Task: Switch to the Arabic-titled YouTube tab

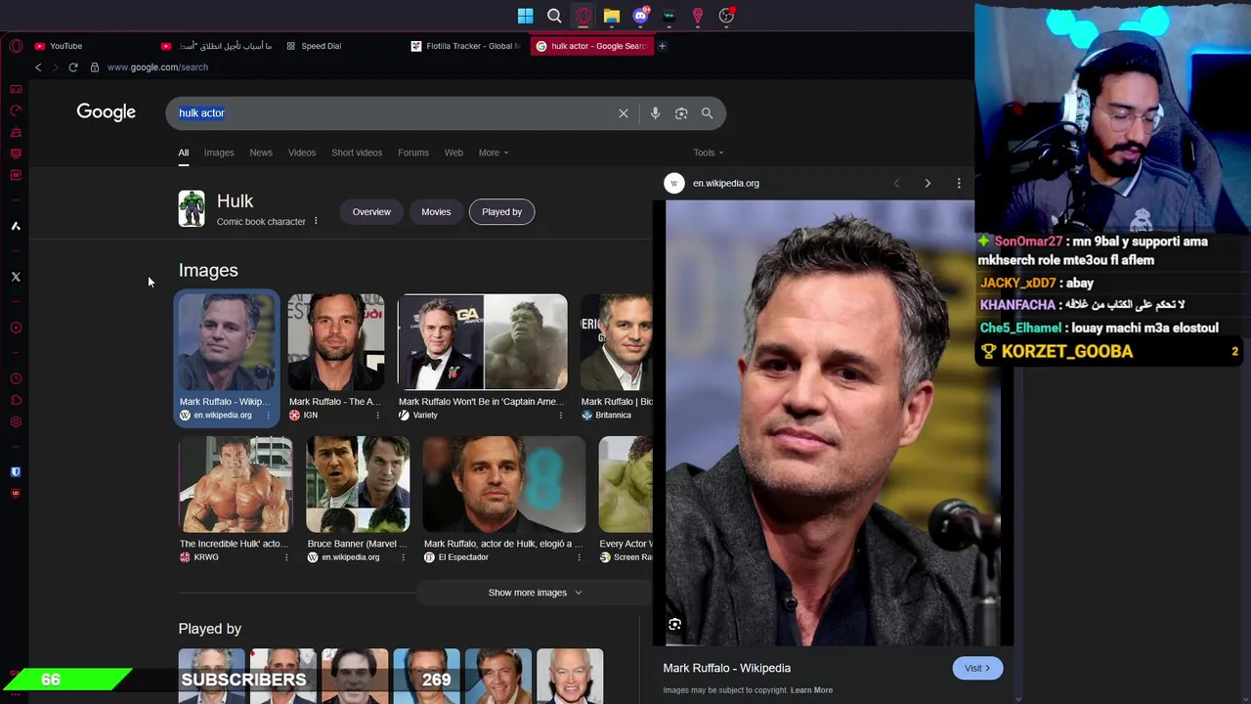Action: click(217, 46)
